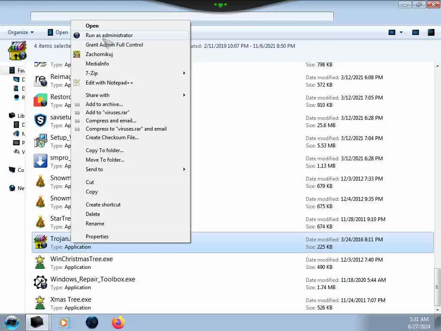Click the help icon in toolbar
The width and height of the screenshot is (441, 331).
[431, 32]
